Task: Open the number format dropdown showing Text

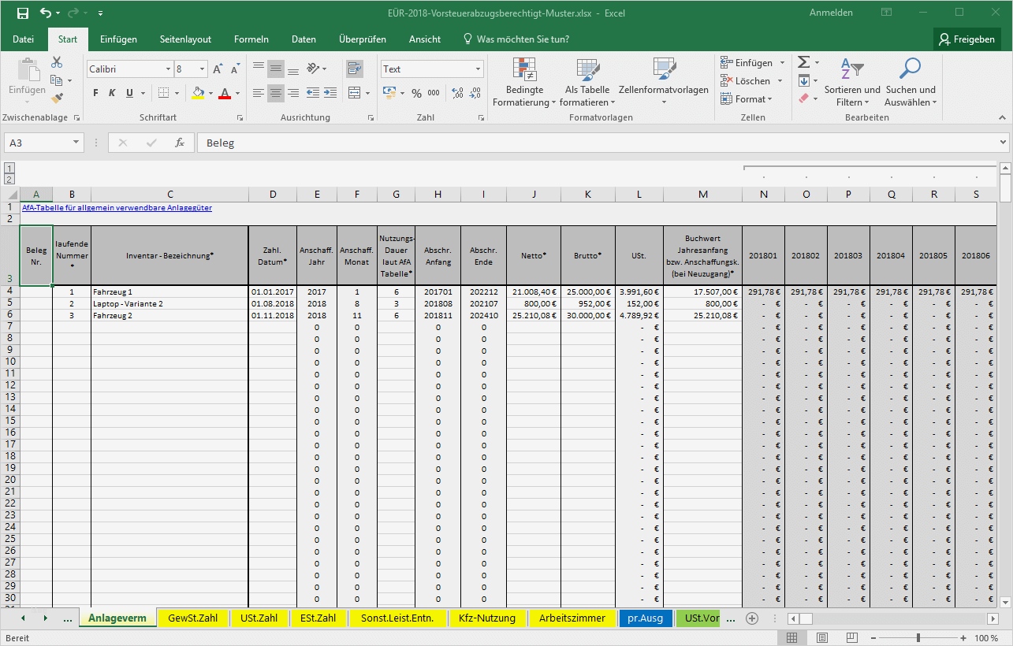Action: click(476, 69)
